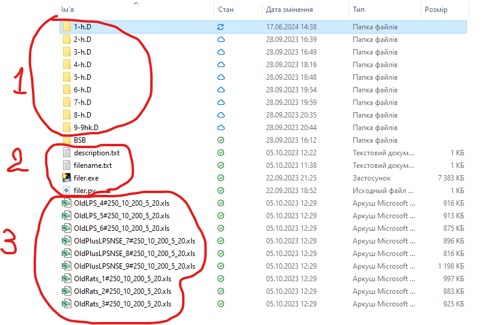486x325 pixels.
Task: Click the green synced checkmark for description.txt
Action: tap(220, 153)
